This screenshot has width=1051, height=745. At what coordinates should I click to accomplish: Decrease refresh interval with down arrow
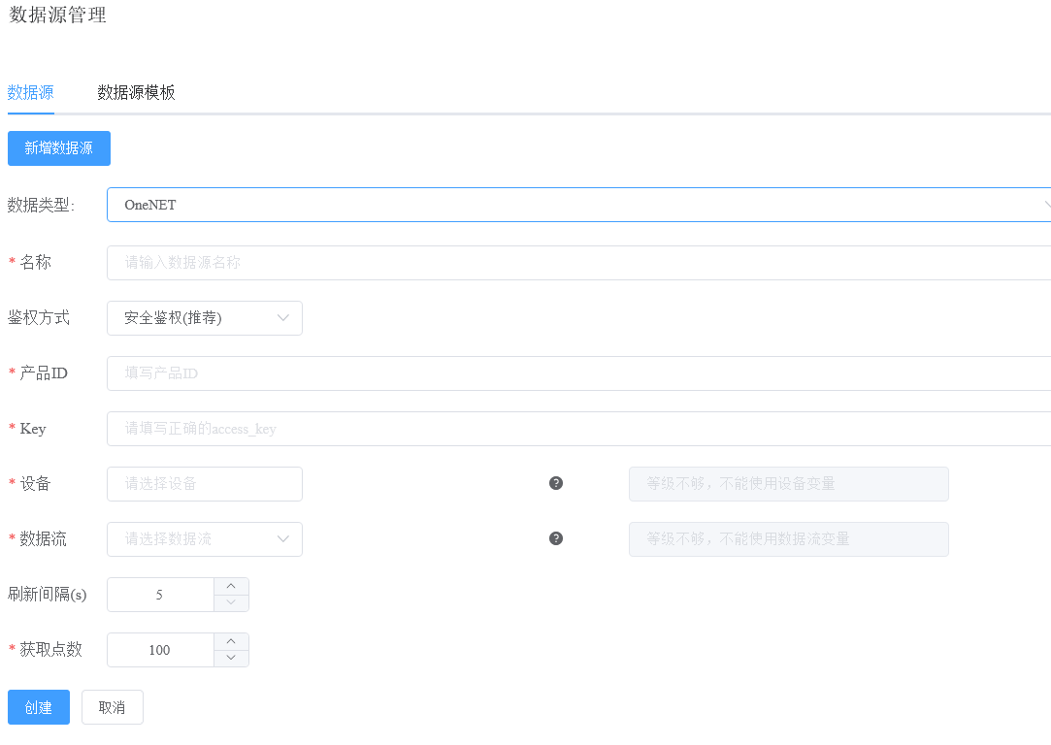[231, 603]
